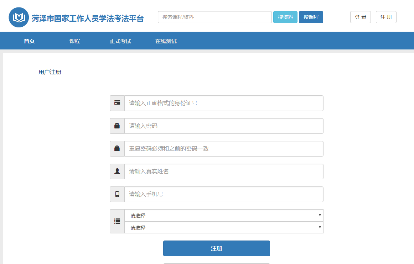The height and width of the screenshot is (264, 414).
Task: Click the phone icon beside 请输入手机号
Action: (x=117, y=194)
